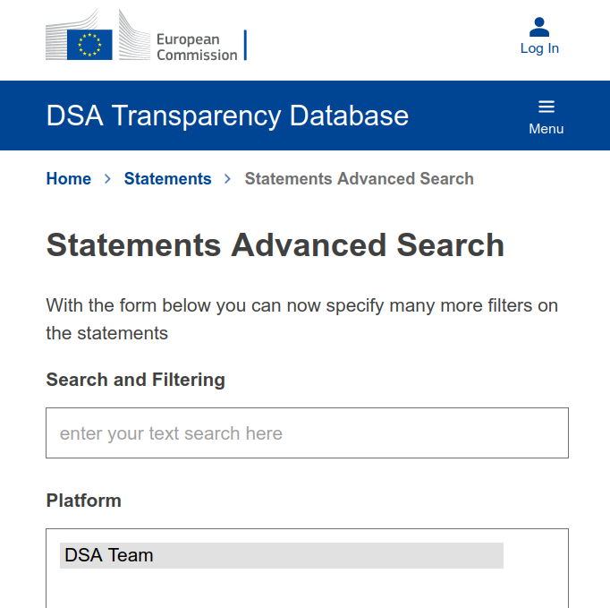Go to the Home breadcrumb link
Screen dimensions: 610x608
69,179
